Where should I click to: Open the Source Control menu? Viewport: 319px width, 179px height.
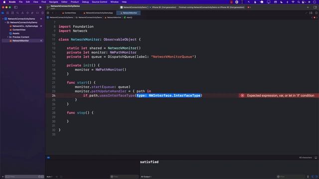click(x=100, y=2)
